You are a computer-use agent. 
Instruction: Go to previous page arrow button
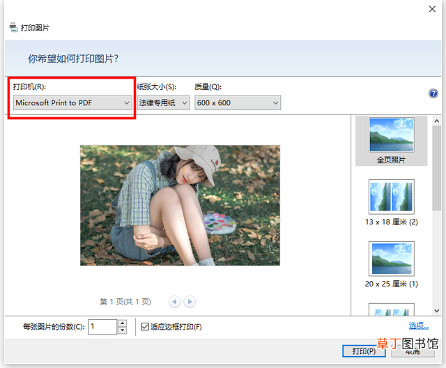175,302
